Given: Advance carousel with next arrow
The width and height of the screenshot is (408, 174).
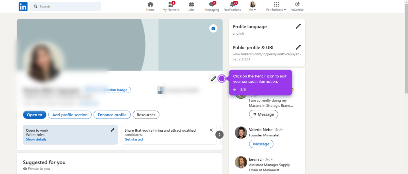Looking at the screenshot, I should tap(220, 135).
